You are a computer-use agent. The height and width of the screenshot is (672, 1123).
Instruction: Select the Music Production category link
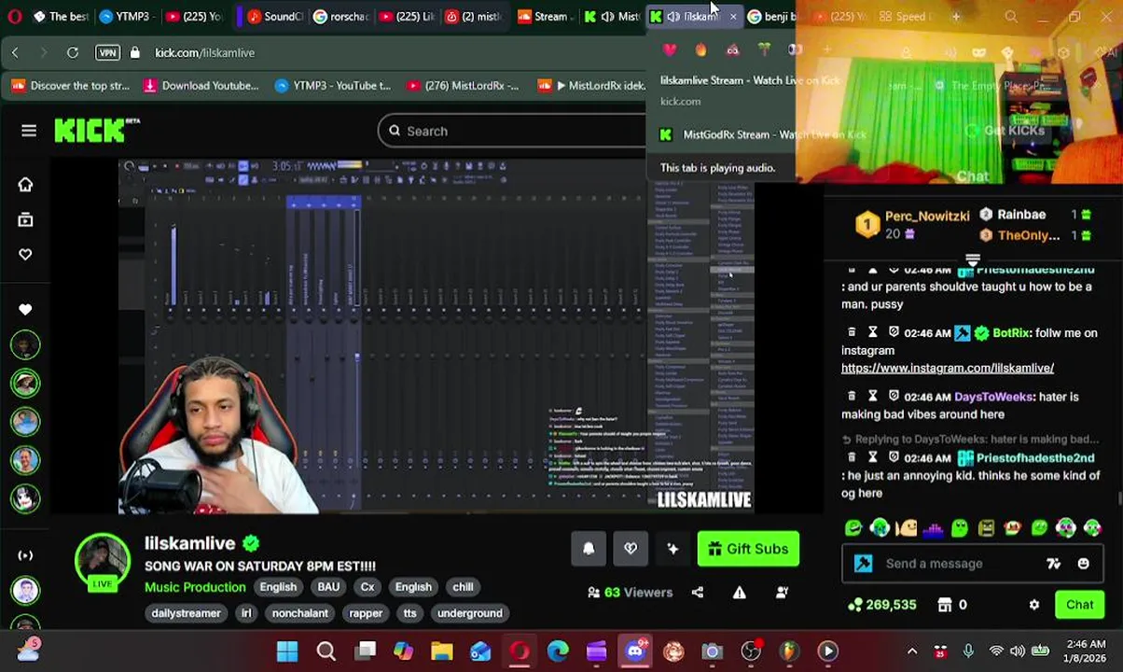(195, 587)
